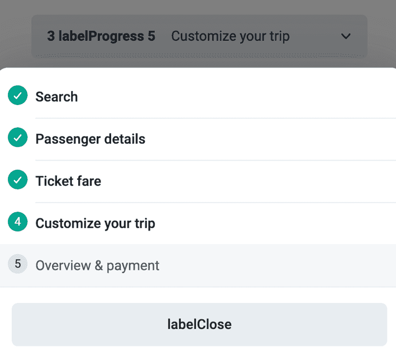
Task: Click 'Customize your trip' in the top header bar
Action: point(230,37)
